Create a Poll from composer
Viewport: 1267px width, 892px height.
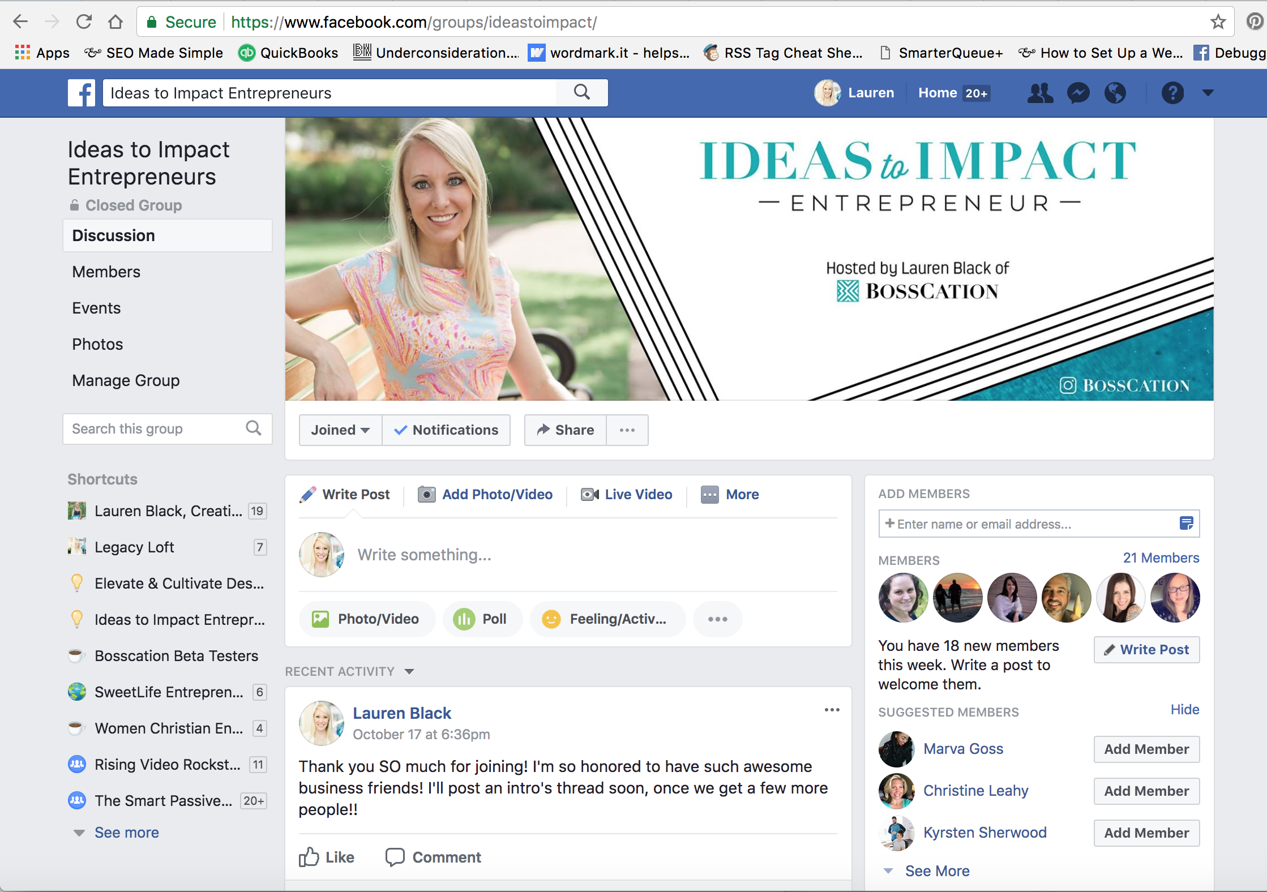coord(482,619)
